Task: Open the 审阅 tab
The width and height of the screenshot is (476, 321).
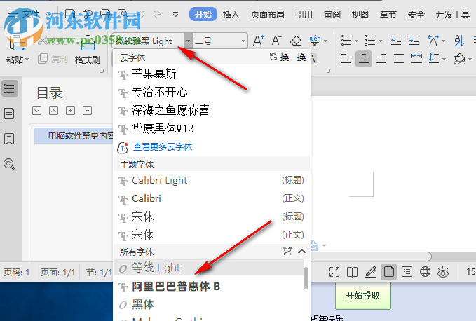Action: tap(332, 14)
